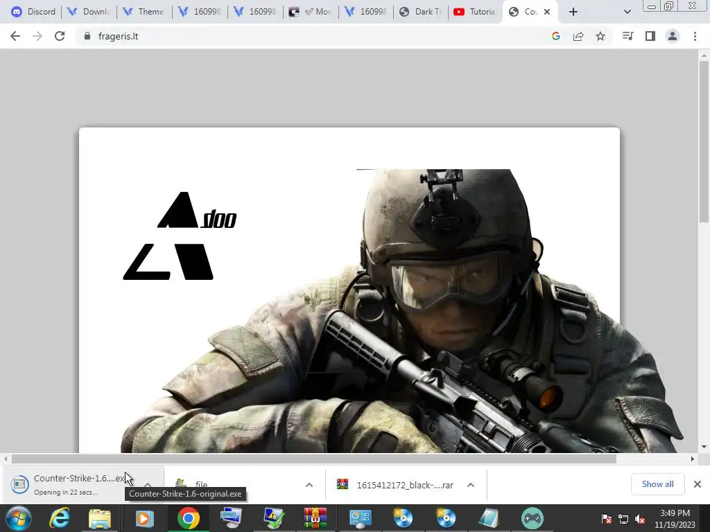This screenshot has height=532, width=710.
Task: Expand options for the file download
Action: pos(309,485)
